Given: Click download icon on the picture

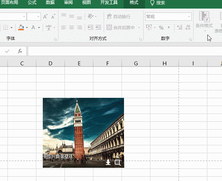Looking at the screenshot, I should [108, 162].
